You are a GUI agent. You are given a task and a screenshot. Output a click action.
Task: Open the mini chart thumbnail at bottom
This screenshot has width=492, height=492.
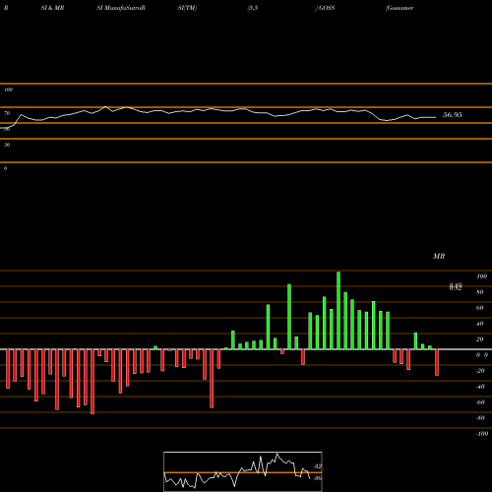tap(243, 471)
